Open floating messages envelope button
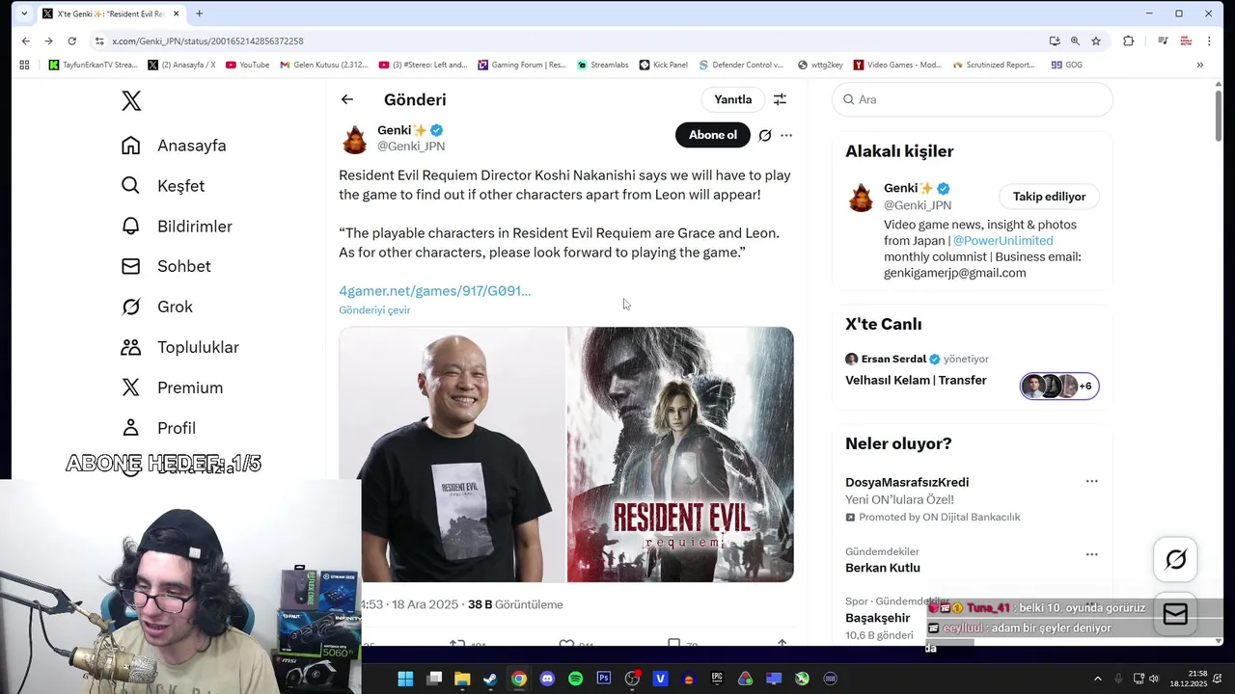This screenshot has height=694, width=1235. click(x=1175, y=614)
